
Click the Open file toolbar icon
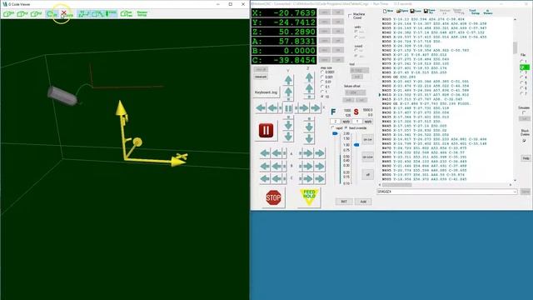(x=402, y=11)
